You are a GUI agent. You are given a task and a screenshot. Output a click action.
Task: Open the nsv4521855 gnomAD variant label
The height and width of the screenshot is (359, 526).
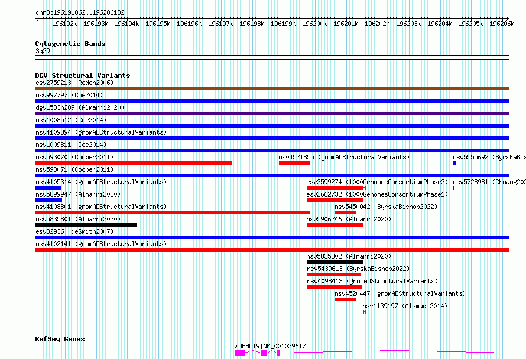(344, 157)
